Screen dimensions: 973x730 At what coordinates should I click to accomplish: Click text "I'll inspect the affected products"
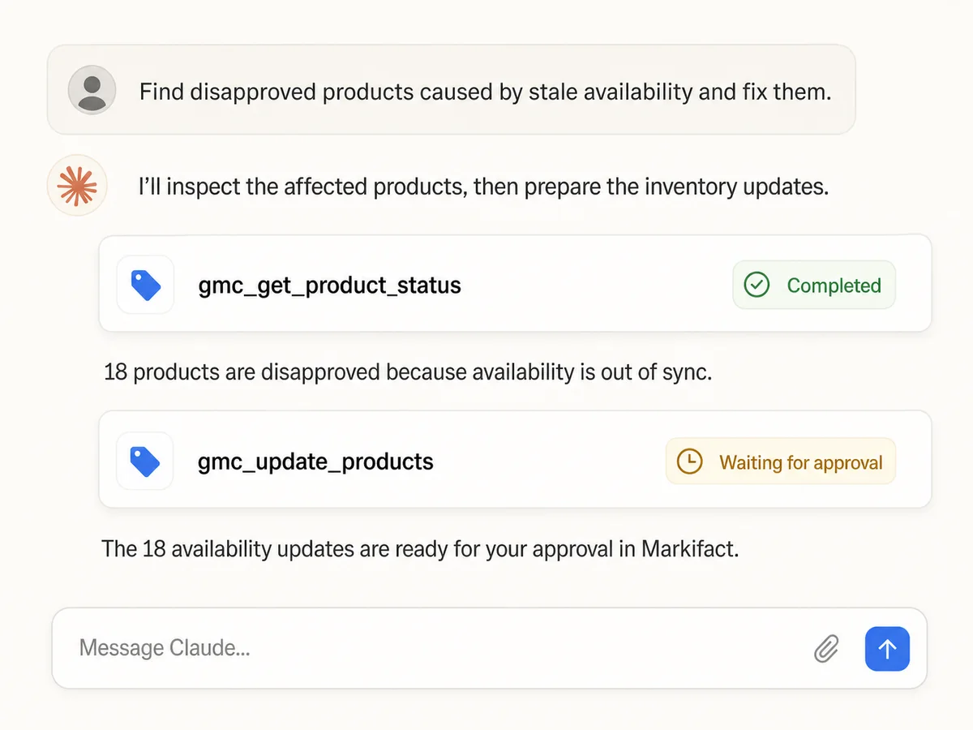(x=303, y=187)
